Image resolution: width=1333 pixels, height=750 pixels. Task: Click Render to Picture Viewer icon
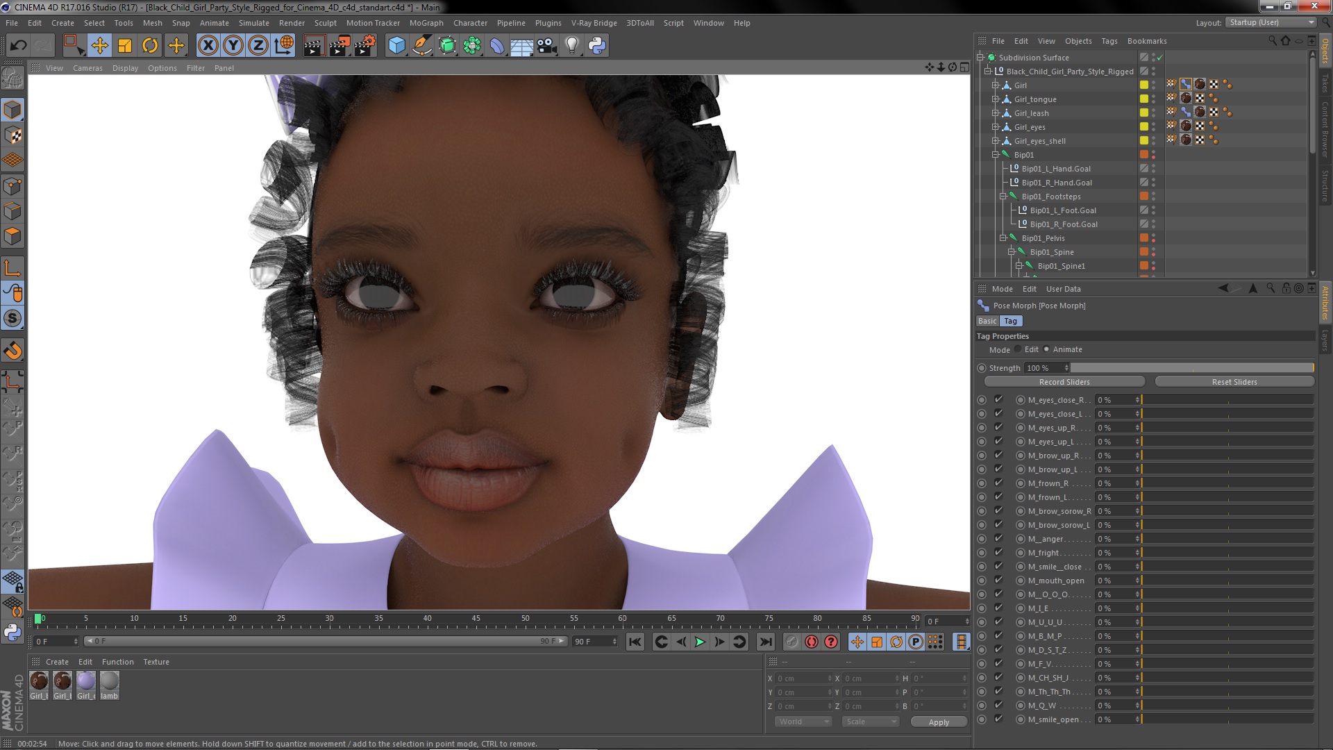pos(339,46)
